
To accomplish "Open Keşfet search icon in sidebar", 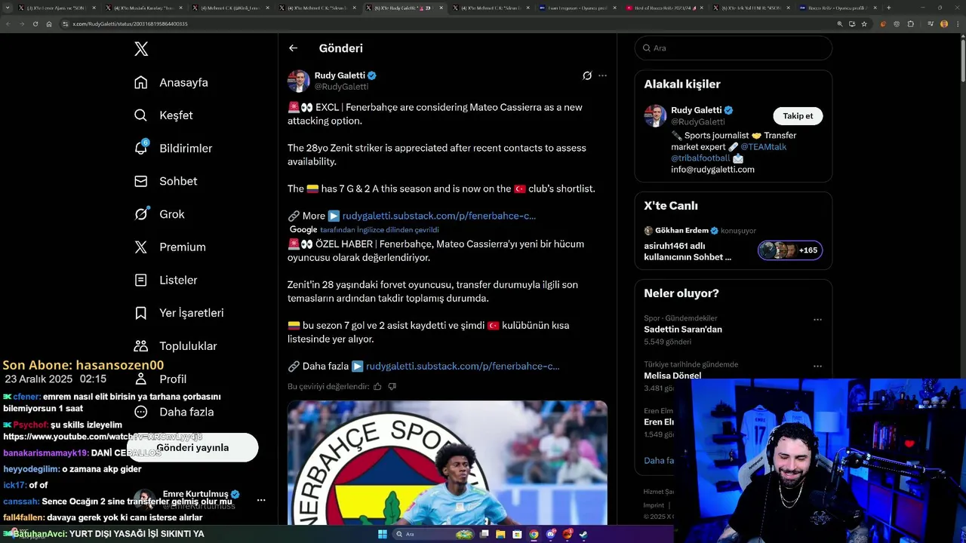I will [x=141, y=115].
